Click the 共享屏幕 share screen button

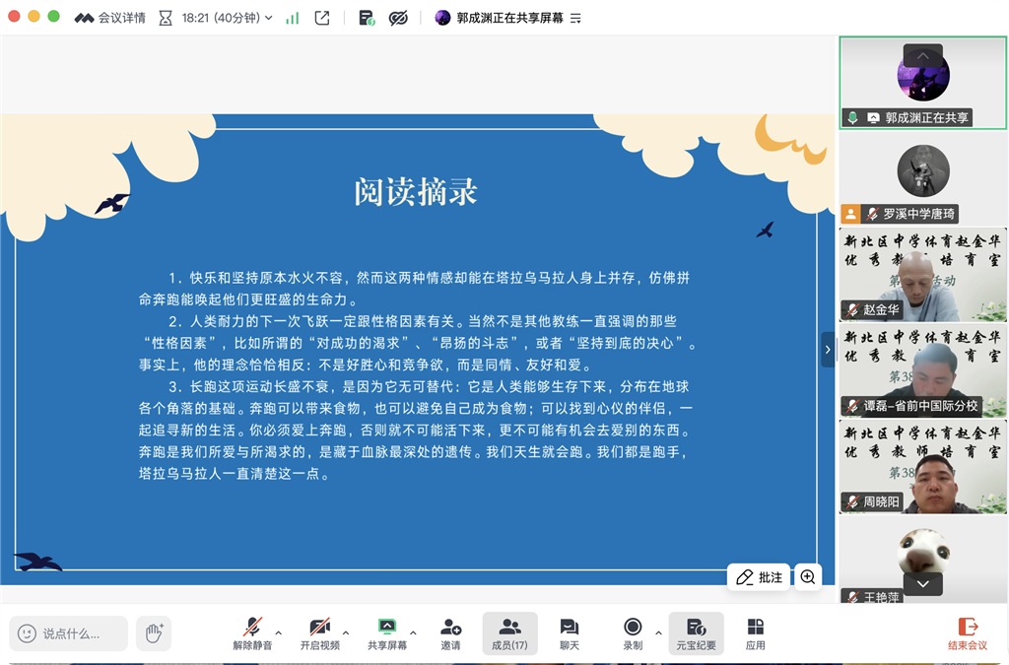point(386,633)
